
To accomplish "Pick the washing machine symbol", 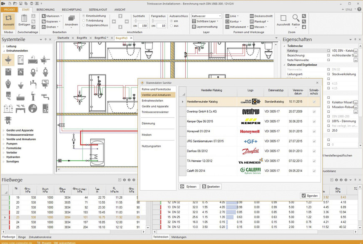I will point(21,72).
